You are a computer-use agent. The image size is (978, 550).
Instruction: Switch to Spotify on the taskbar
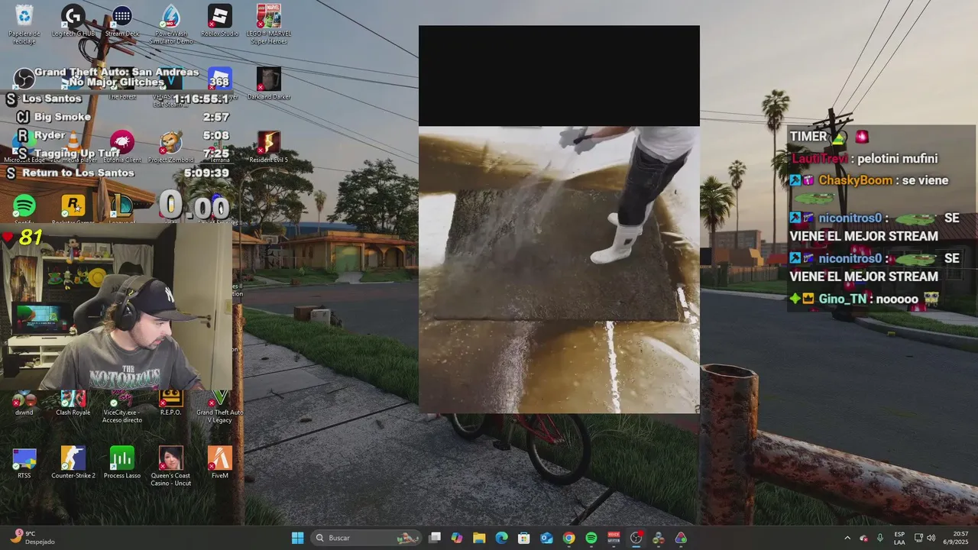click(591, 538)
